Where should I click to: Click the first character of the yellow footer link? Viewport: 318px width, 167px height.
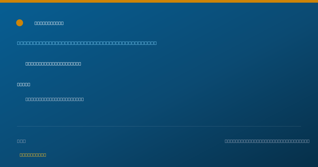coord(21,155)
